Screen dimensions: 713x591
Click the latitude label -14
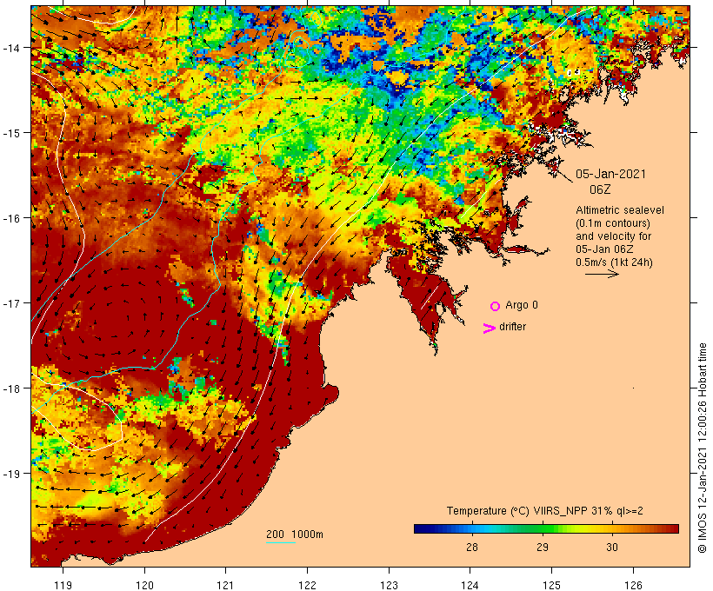pos(11,48)
